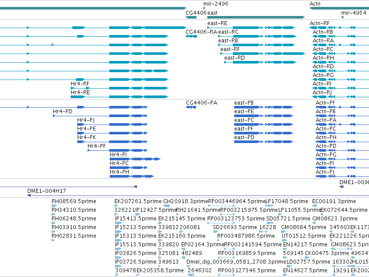Select the east gene span bar
369x277 pixels.
click(x=256, y=17)
